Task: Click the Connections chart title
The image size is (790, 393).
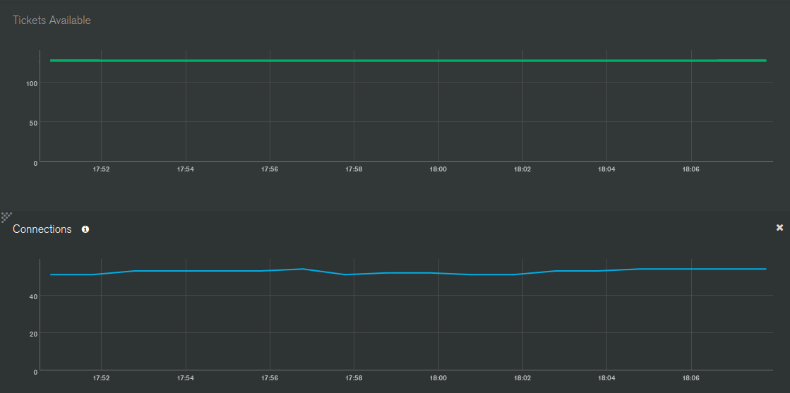Action: pyautogui.click(x=42, y=229)
